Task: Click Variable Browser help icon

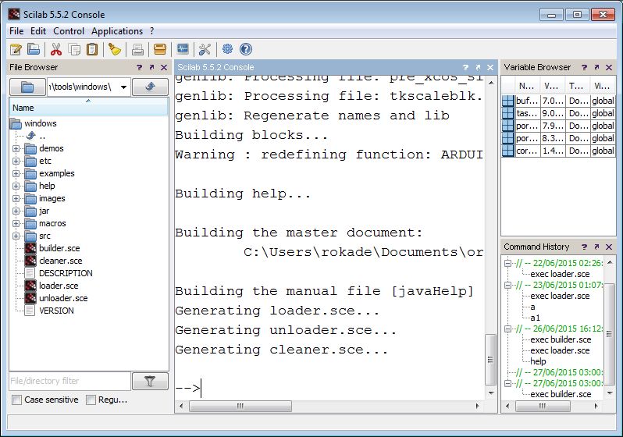Action: pos(584,68)
